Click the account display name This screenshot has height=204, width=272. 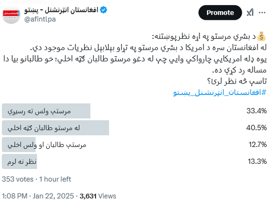click(x=61, y=10)
